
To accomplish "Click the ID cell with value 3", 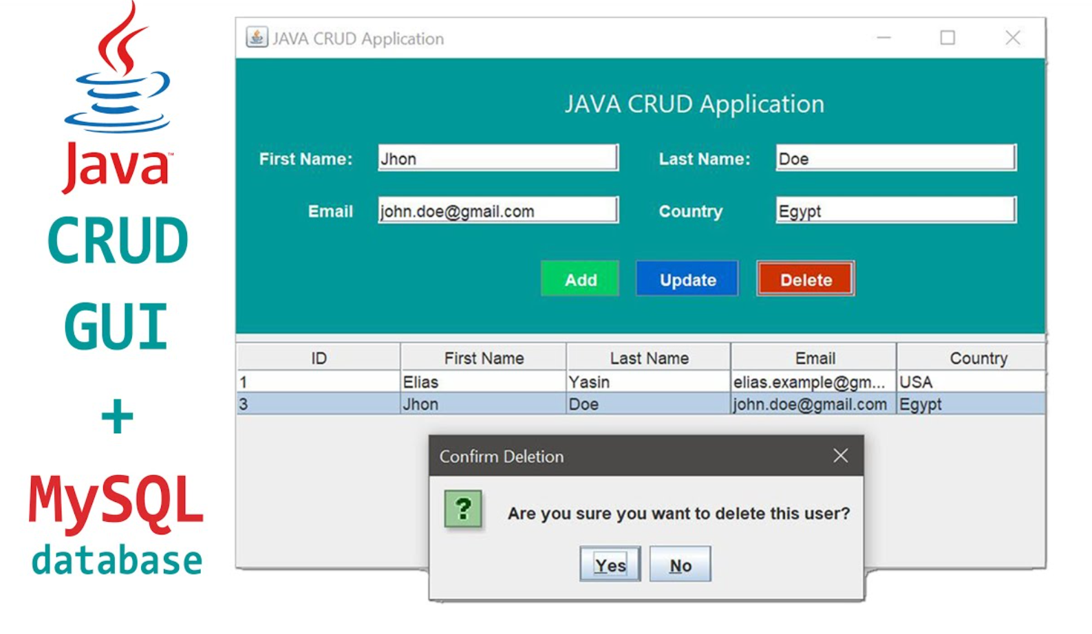I will [319, 404].
